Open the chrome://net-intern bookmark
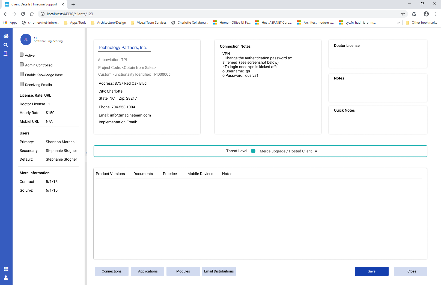The height and width of the screenshot is (285, 441). tap(40, 23)
